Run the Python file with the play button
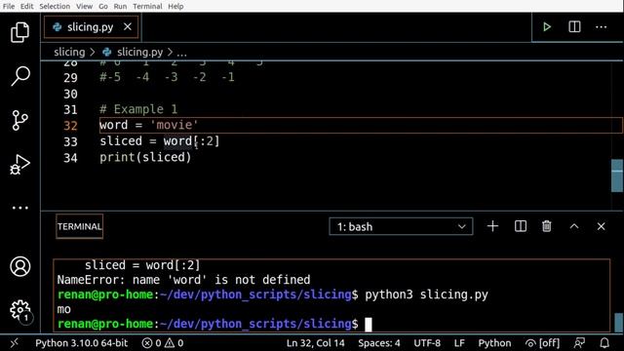 (547, 27)
